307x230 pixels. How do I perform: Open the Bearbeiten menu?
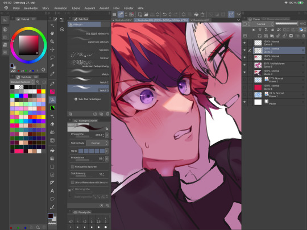[31, 8]
